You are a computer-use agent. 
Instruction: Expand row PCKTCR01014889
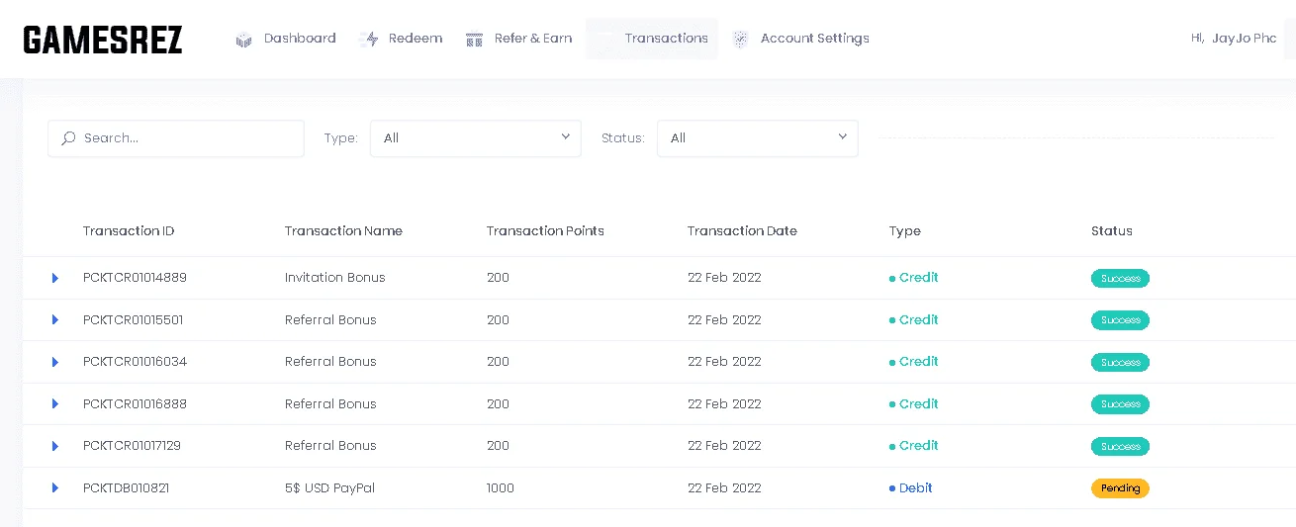[55, 278]
